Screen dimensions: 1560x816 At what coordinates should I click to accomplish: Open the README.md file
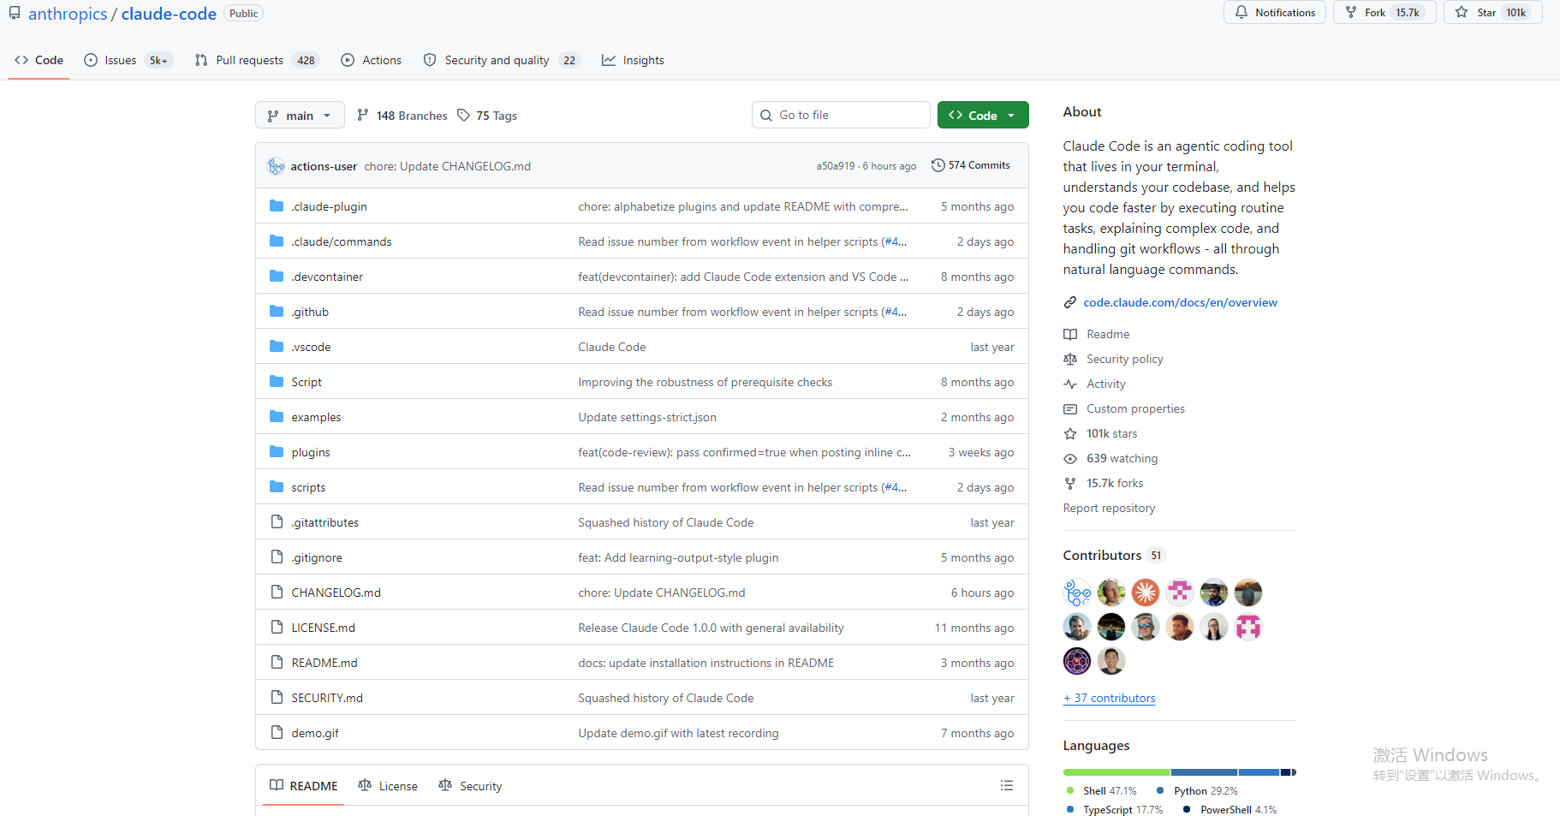(325, 663)
